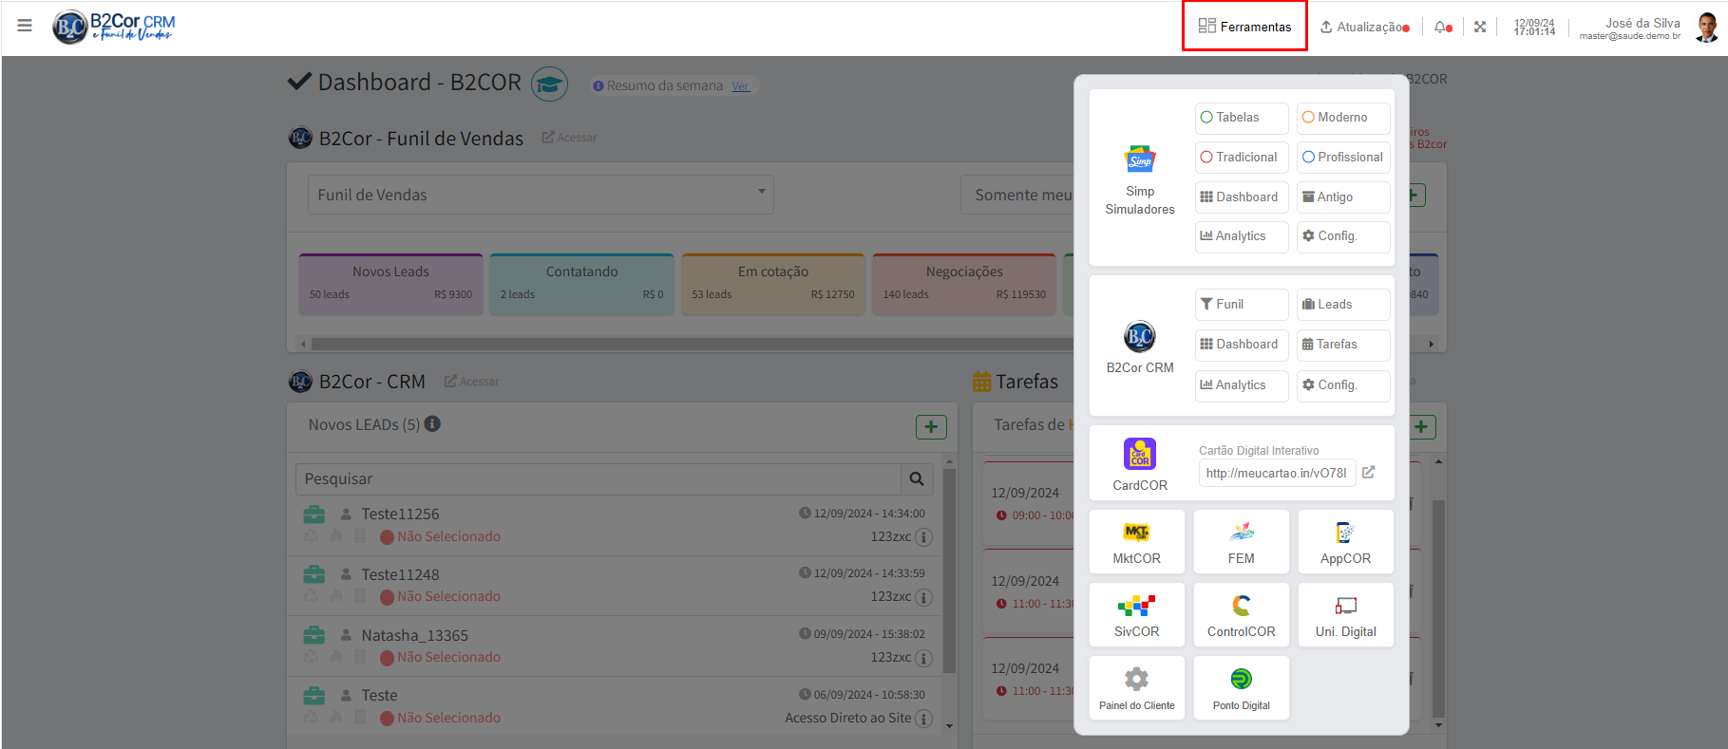Open the Atualização menu
This screenshot has height=749, width=1728.
[x=1364, y=28]
